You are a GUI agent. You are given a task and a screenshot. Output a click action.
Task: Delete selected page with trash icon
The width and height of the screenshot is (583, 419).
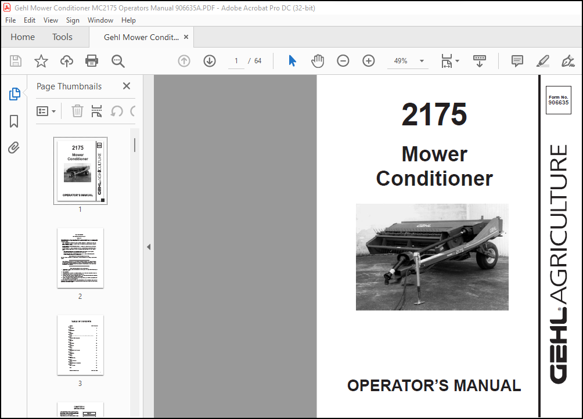[x=77, y=111]
